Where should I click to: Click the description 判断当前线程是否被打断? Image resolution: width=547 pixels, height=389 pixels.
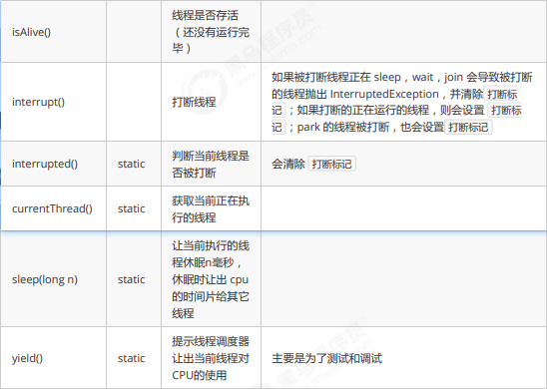click(211, 165)
